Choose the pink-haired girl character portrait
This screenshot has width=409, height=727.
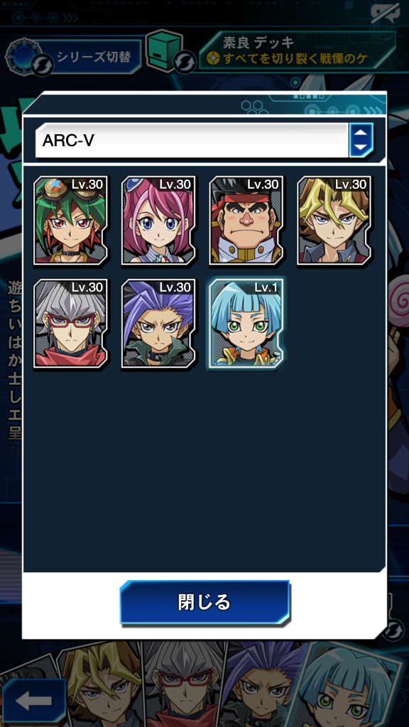158,220
